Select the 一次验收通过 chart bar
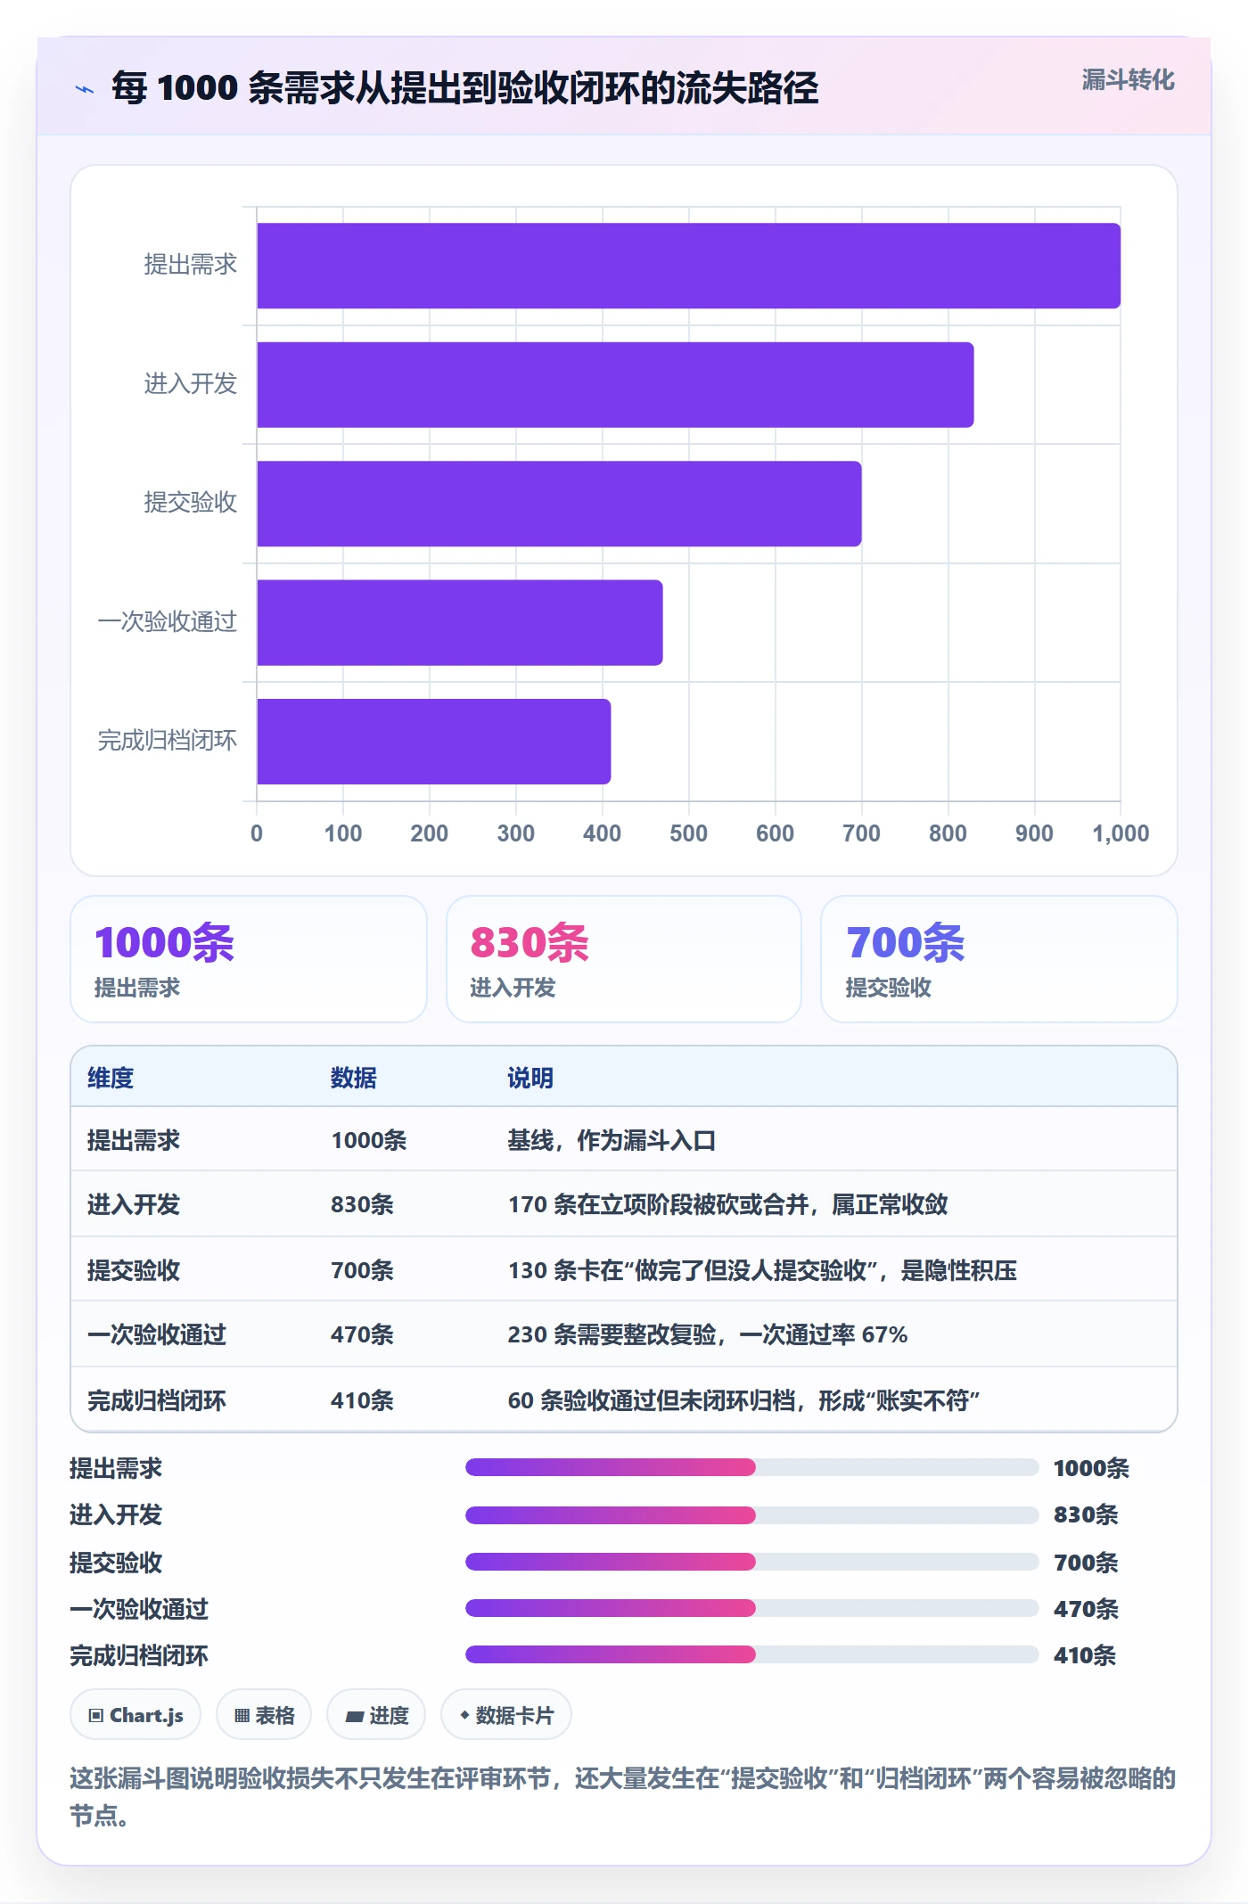The height and width of the screenshot is (1904, 1248). point(460,622)
